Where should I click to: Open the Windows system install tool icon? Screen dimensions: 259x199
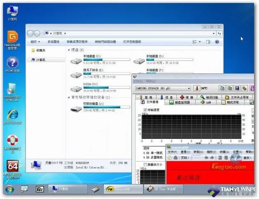12,92
